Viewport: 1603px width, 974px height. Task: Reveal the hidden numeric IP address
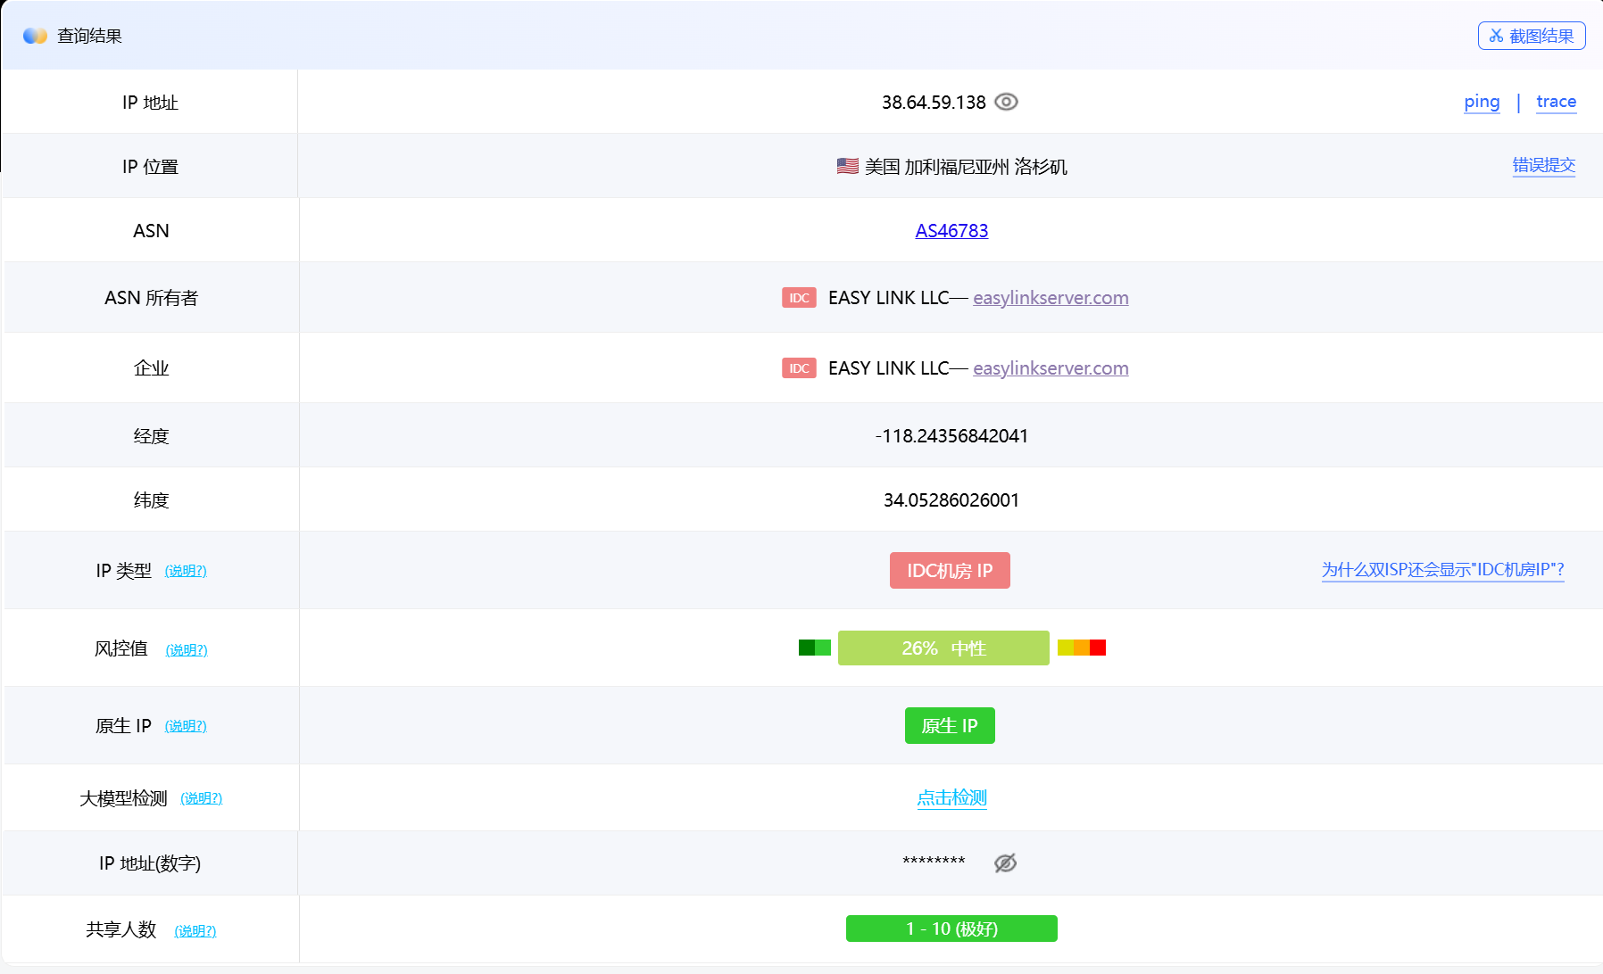pos(1005,863)
